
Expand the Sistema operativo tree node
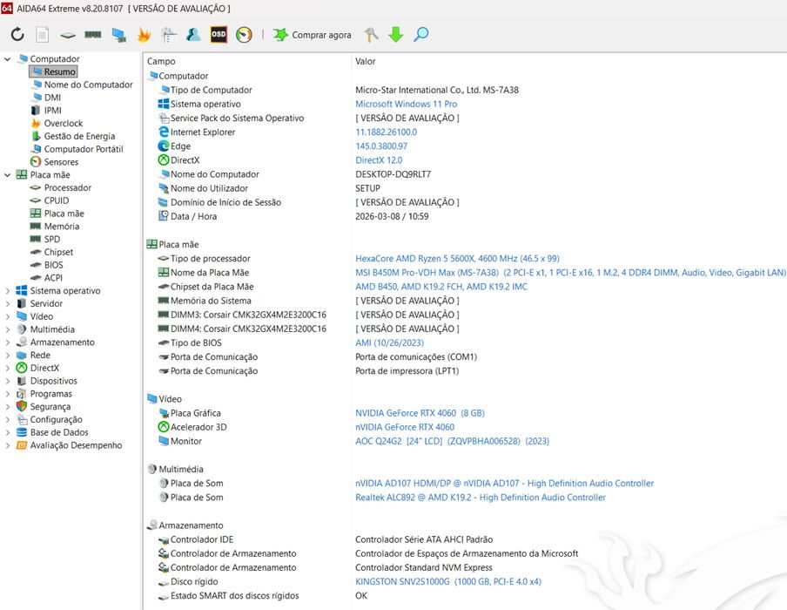tap(8, 290)
